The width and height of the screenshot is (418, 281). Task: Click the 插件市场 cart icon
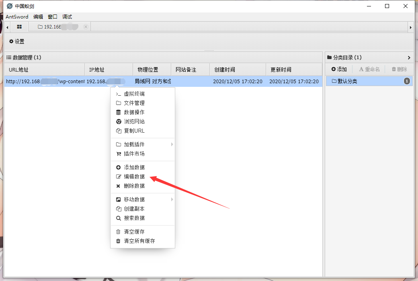click(118, 154)
